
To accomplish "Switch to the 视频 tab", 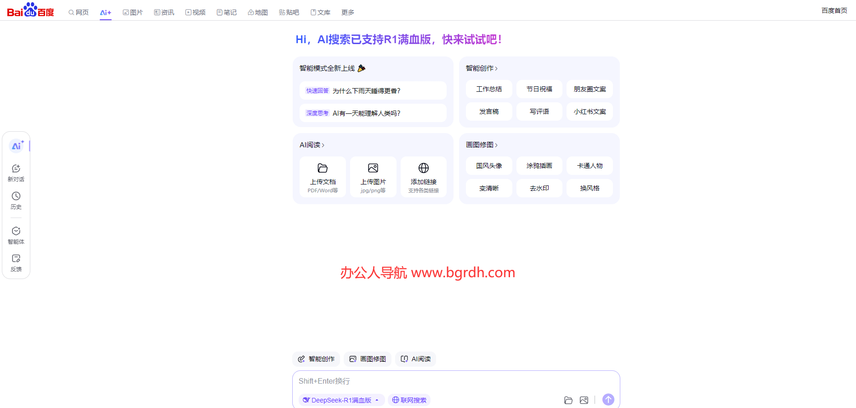I will tap(195, 12).
